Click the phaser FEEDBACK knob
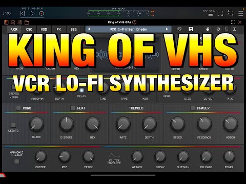 click(x=204, y=124)
